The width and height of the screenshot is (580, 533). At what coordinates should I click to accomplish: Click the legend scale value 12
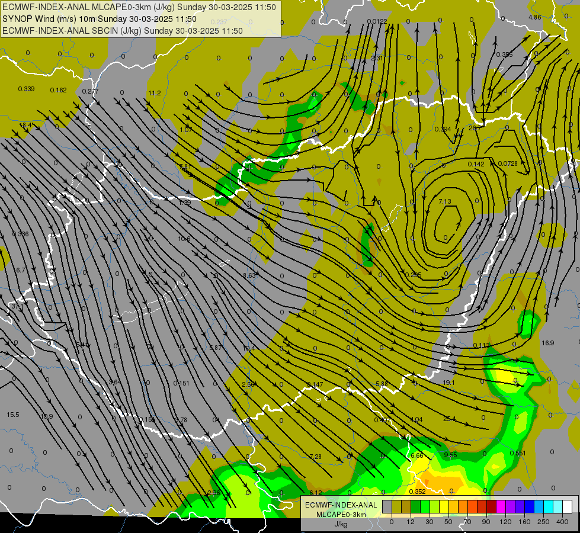410,522
